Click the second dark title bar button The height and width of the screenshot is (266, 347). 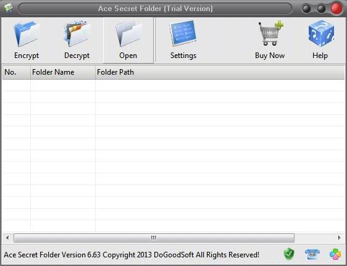click(x=321, y=9)
